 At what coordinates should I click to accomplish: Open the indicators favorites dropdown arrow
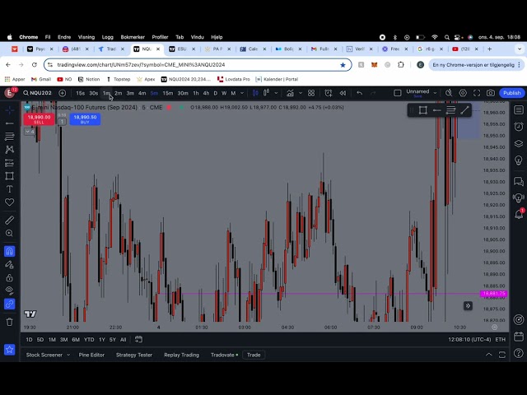coord(301,93)
